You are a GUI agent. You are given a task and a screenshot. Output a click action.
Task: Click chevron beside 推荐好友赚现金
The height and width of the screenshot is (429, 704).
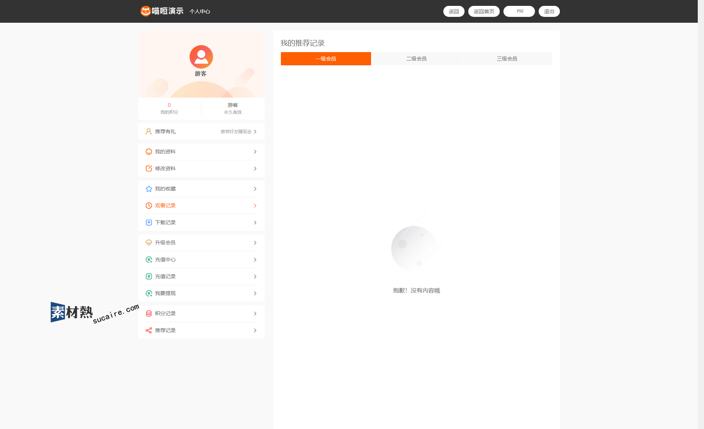(x=255, y=131)
